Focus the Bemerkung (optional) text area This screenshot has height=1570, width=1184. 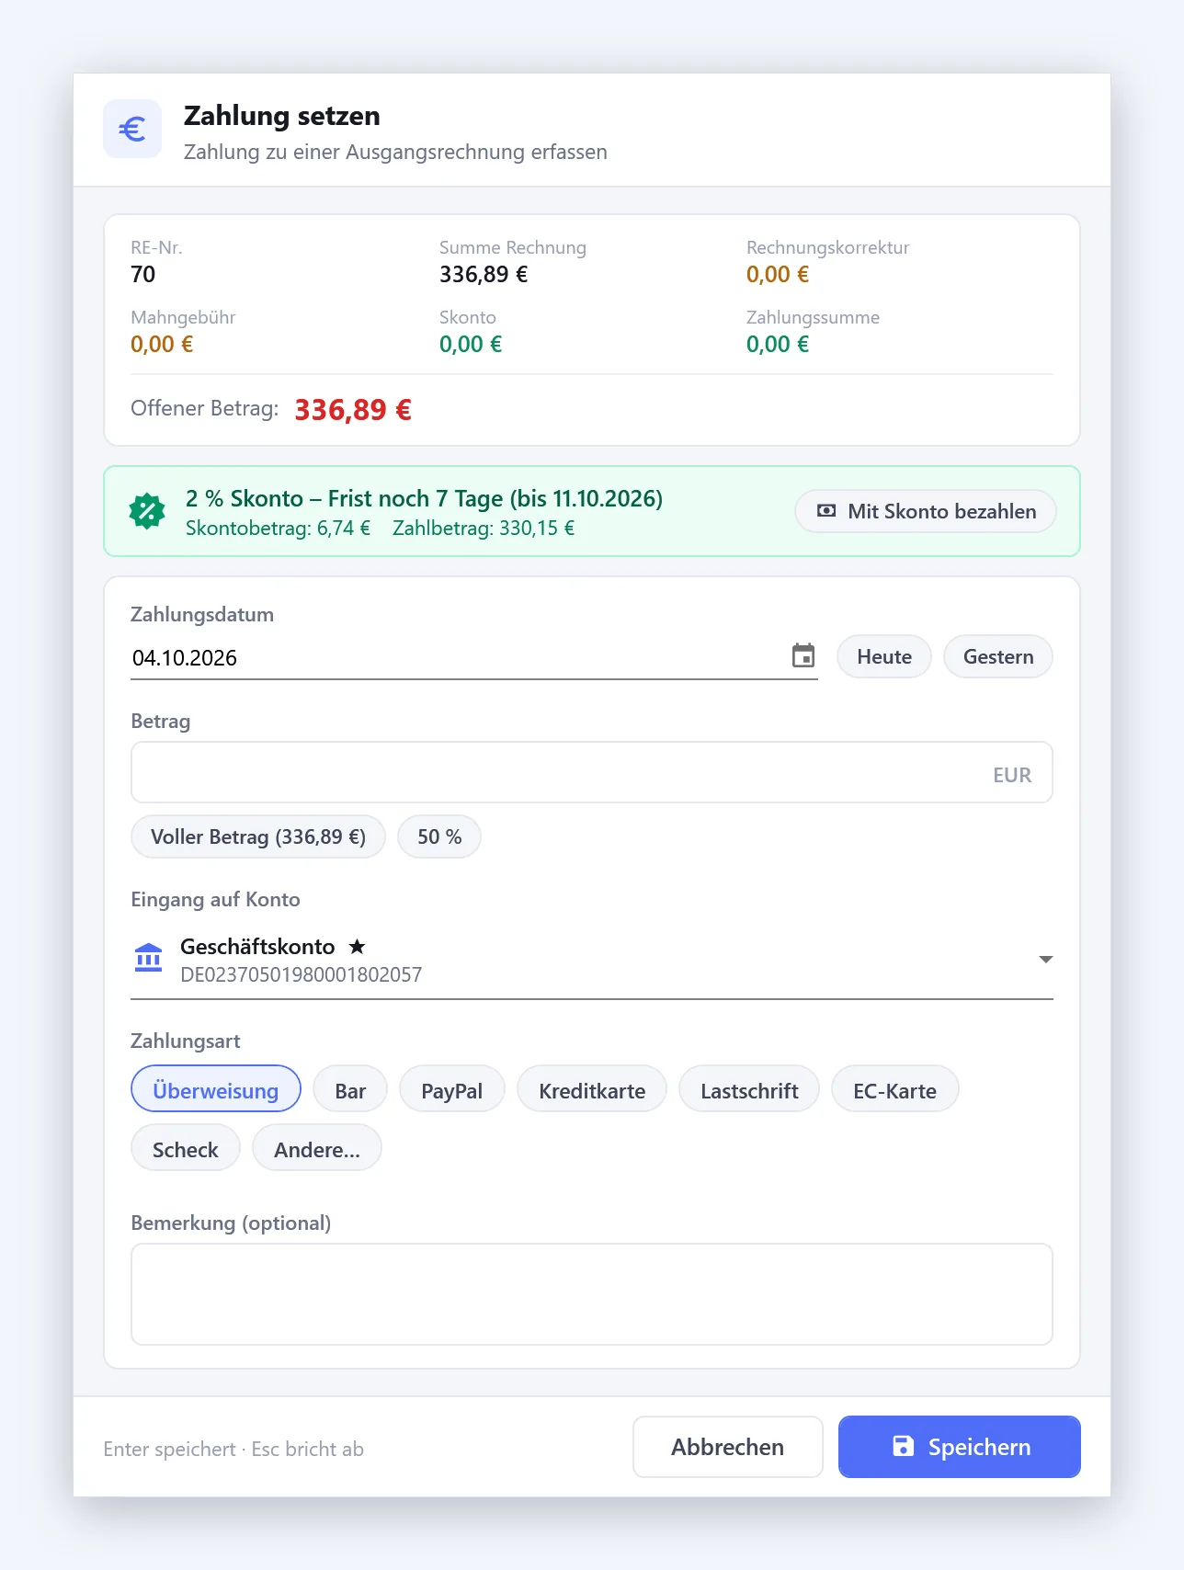tap(592, 1294)
